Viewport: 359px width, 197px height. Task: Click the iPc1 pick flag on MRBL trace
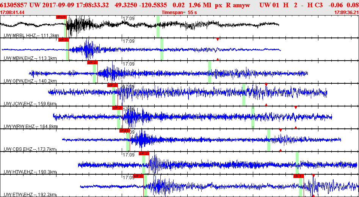coord(61,17)
